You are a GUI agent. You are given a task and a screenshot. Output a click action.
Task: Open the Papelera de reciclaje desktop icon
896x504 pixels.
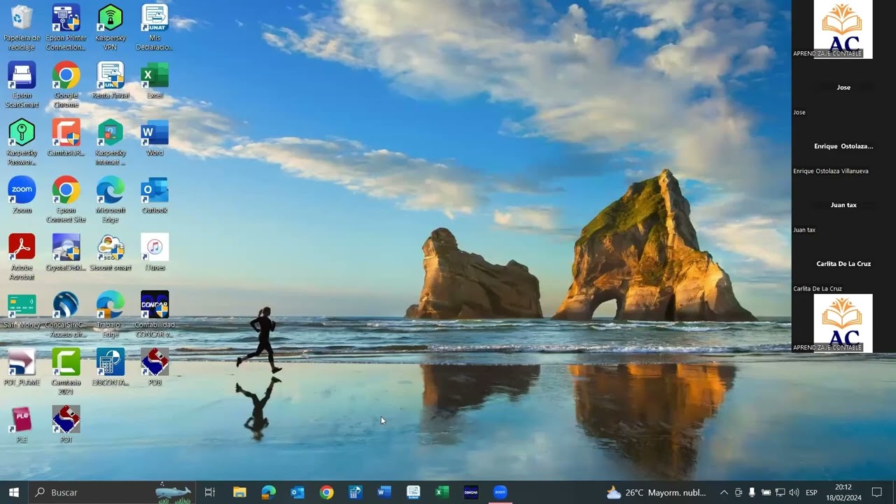coord(22,27)
